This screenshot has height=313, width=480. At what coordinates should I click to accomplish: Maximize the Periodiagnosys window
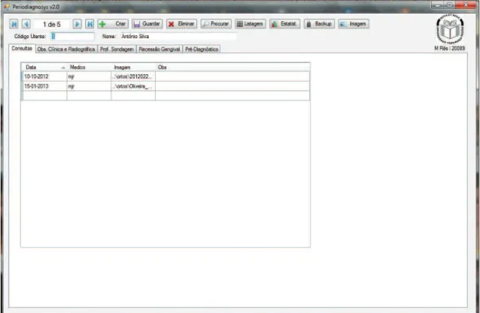point(449,5)
